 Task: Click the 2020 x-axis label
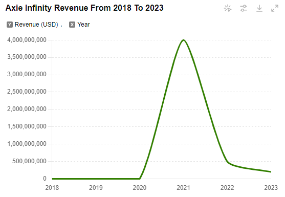click(x=140, y=188)
